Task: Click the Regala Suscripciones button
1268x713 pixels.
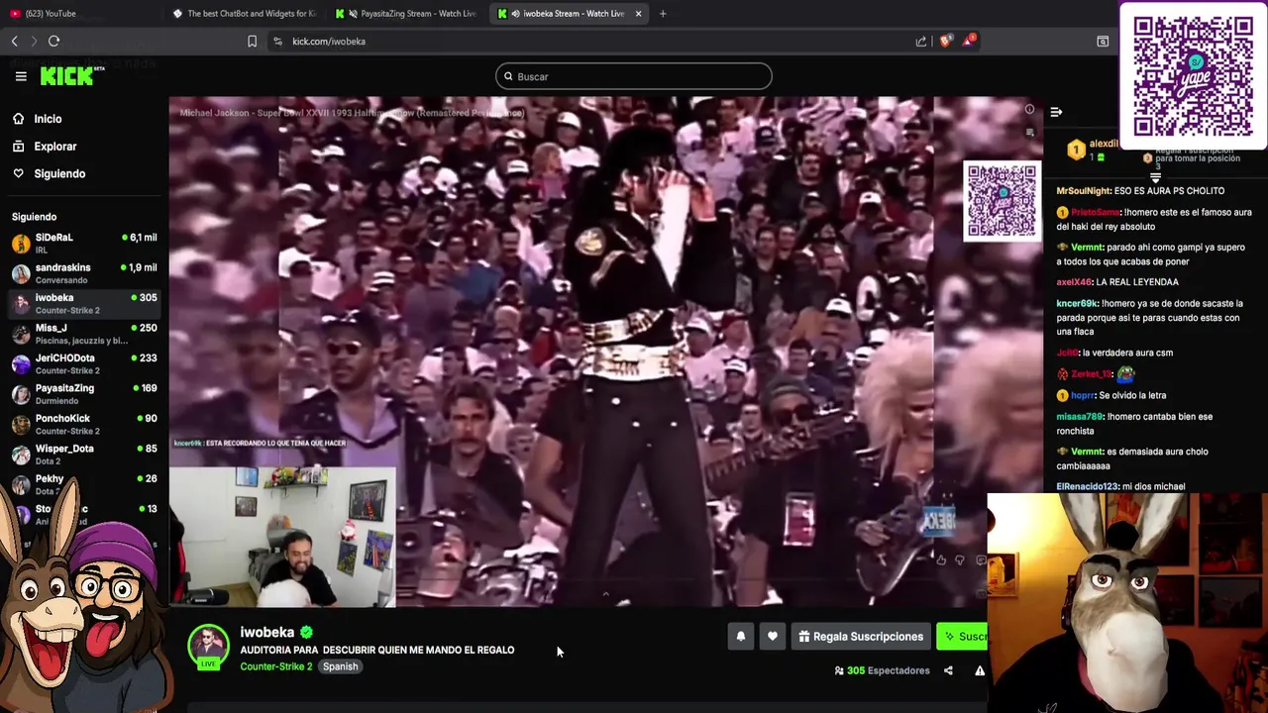Action: pyautogui.click(x=861, y=637)
